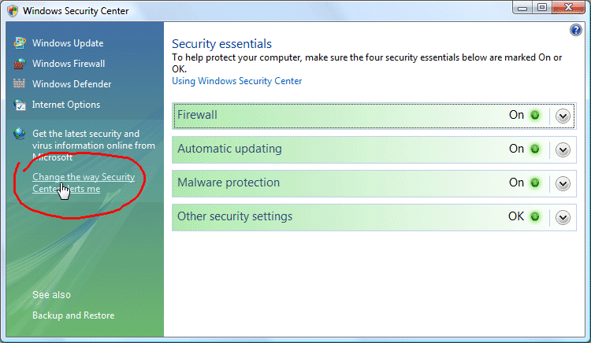Image resolution: width=591 pixels, height=343 pixels.
Task: Click the Automatic updating bar label
Action: click(229, 149)
